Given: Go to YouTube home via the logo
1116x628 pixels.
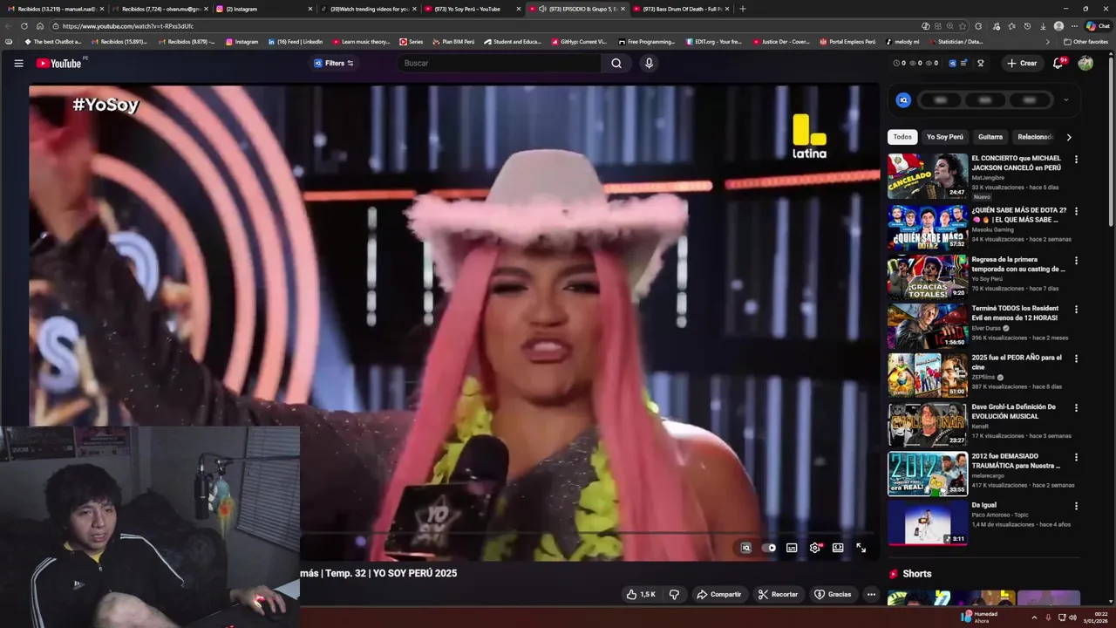Looking at the screenshot, I should (58, 63).
